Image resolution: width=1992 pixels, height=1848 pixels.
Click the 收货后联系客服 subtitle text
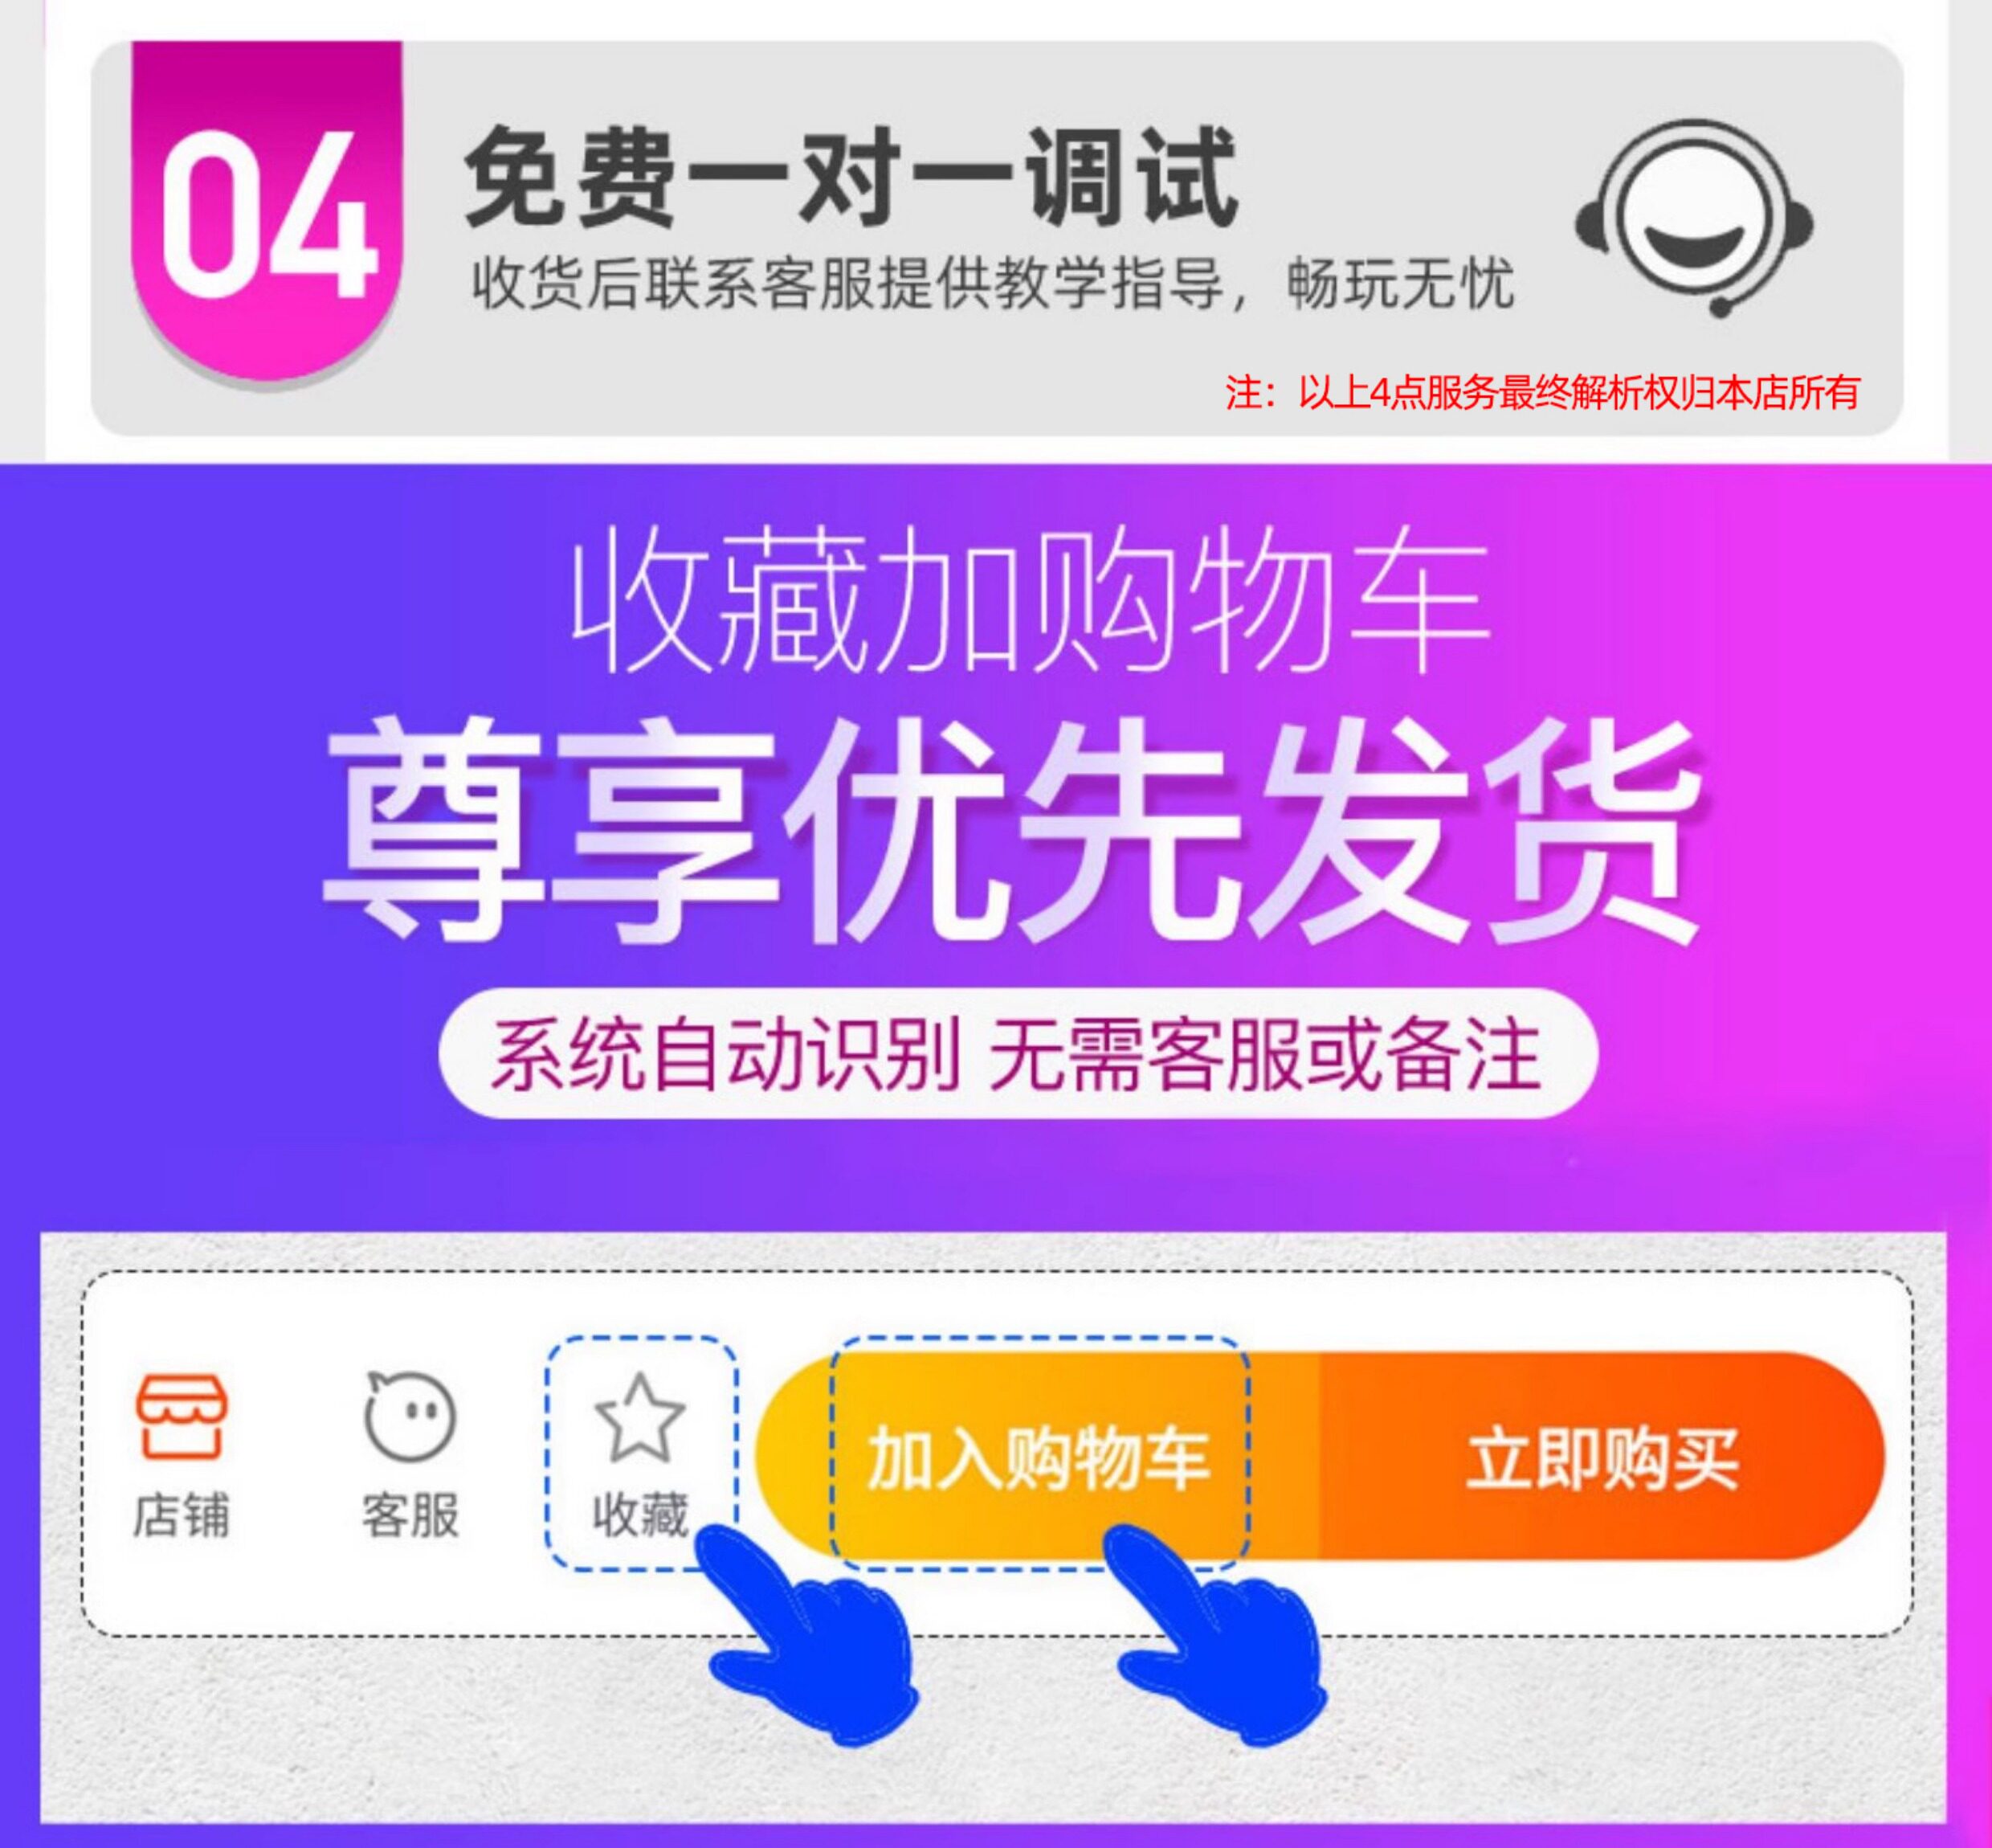click(675, 284)
